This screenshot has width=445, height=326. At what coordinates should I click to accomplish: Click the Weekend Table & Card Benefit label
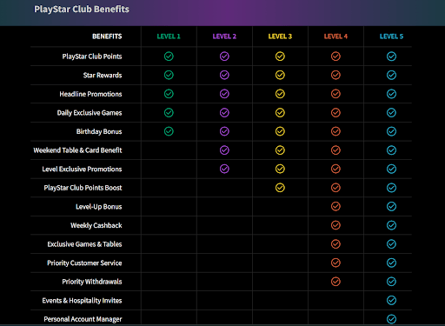77,150
